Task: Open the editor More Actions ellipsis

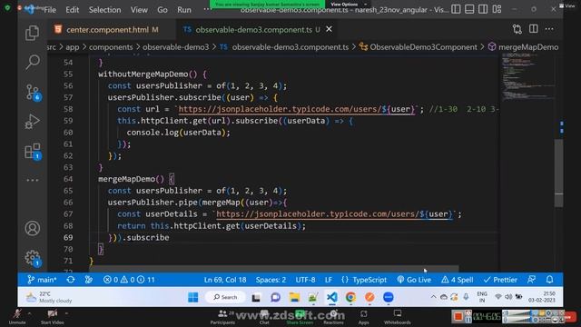Action: pyautogui.click(x=549, y=29)
